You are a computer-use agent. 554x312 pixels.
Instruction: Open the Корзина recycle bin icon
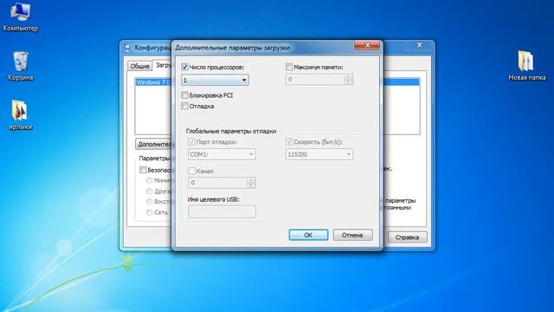click(20, 66)
